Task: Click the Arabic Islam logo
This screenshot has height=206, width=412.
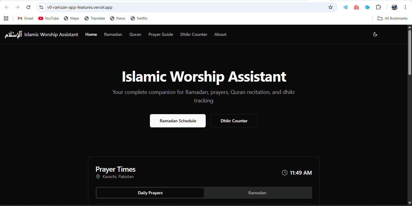Action: pyautogui.click(x=13, y=35)
